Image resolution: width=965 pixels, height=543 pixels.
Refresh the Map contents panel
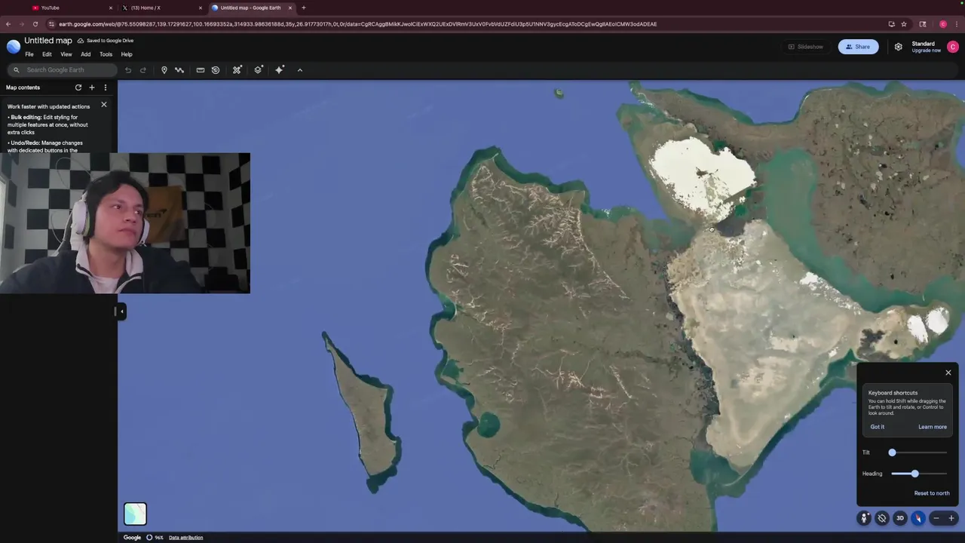point(78,87)
